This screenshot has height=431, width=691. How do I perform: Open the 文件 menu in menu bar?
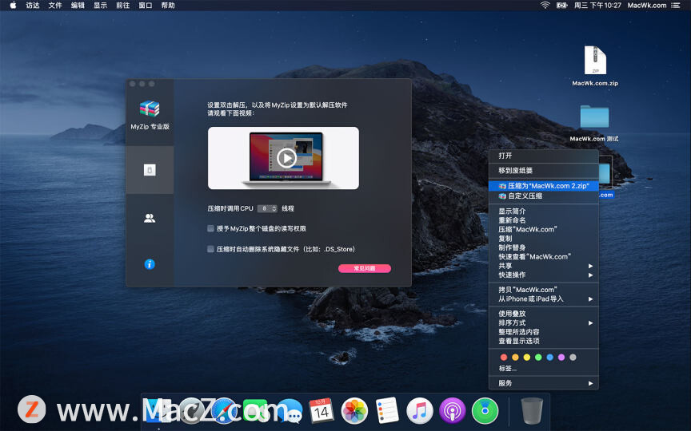pos(55,6)
